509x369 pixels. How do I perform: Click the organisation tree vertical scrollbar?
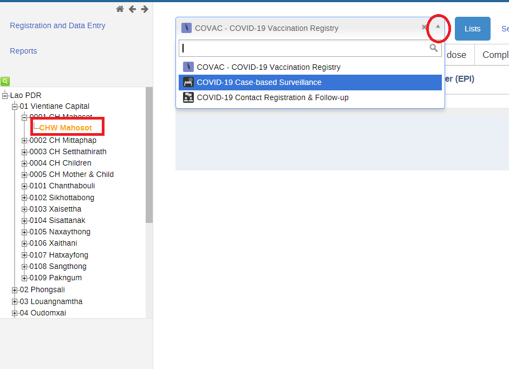(149, 155)
